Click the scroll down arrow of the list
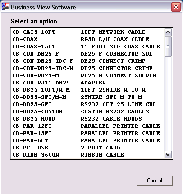This screenshot has height=195, width=183. click(168, 155)
